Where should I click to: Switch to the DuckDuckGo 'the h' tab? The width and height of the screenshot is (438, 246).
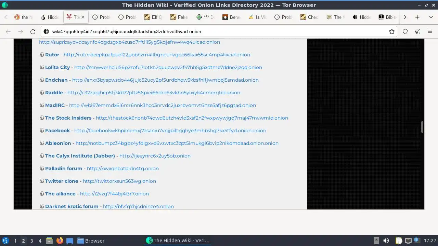23,17
